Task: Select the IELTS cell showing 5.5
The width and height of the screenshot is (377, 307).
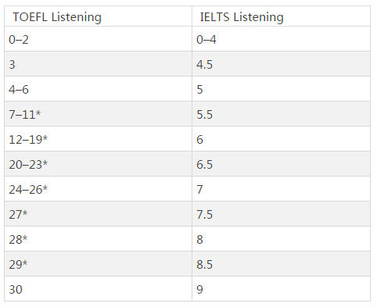Action: 281,114
